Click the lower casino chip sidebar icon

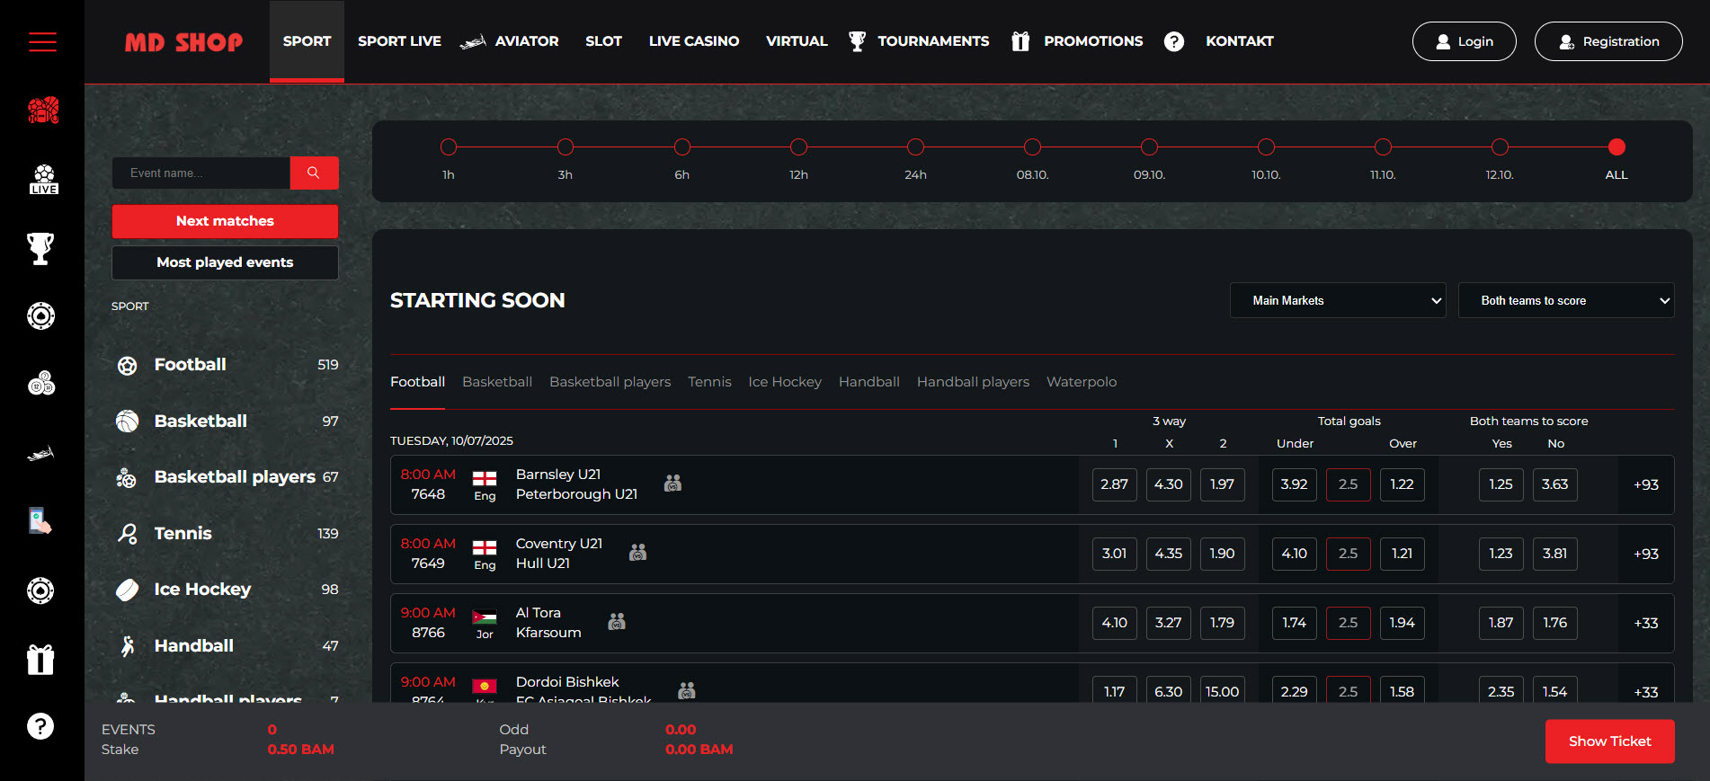pos(40,590)
